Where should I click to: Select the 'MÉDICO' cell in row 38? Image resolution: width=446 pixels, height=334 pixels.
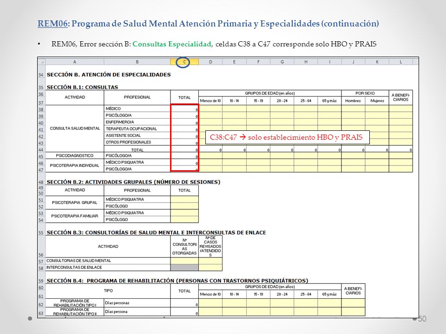(137, 109)
